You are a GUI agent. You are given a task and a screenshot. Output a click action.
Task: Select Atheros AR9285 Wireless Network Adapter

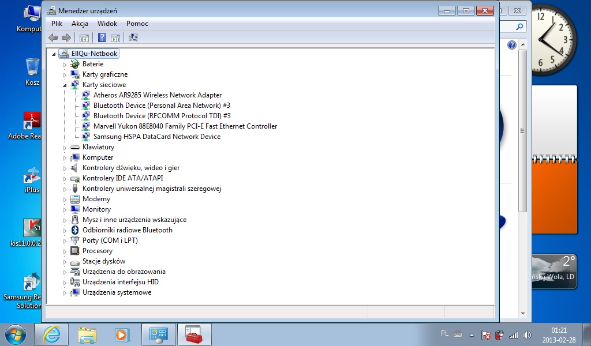tap(157, 95)
